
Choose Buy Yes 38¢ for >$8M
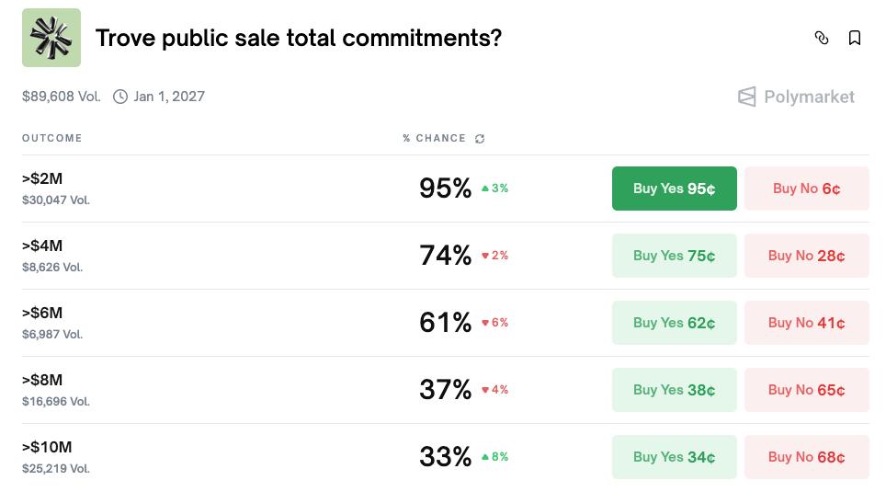pyautogui.click(x=674, y=390)
